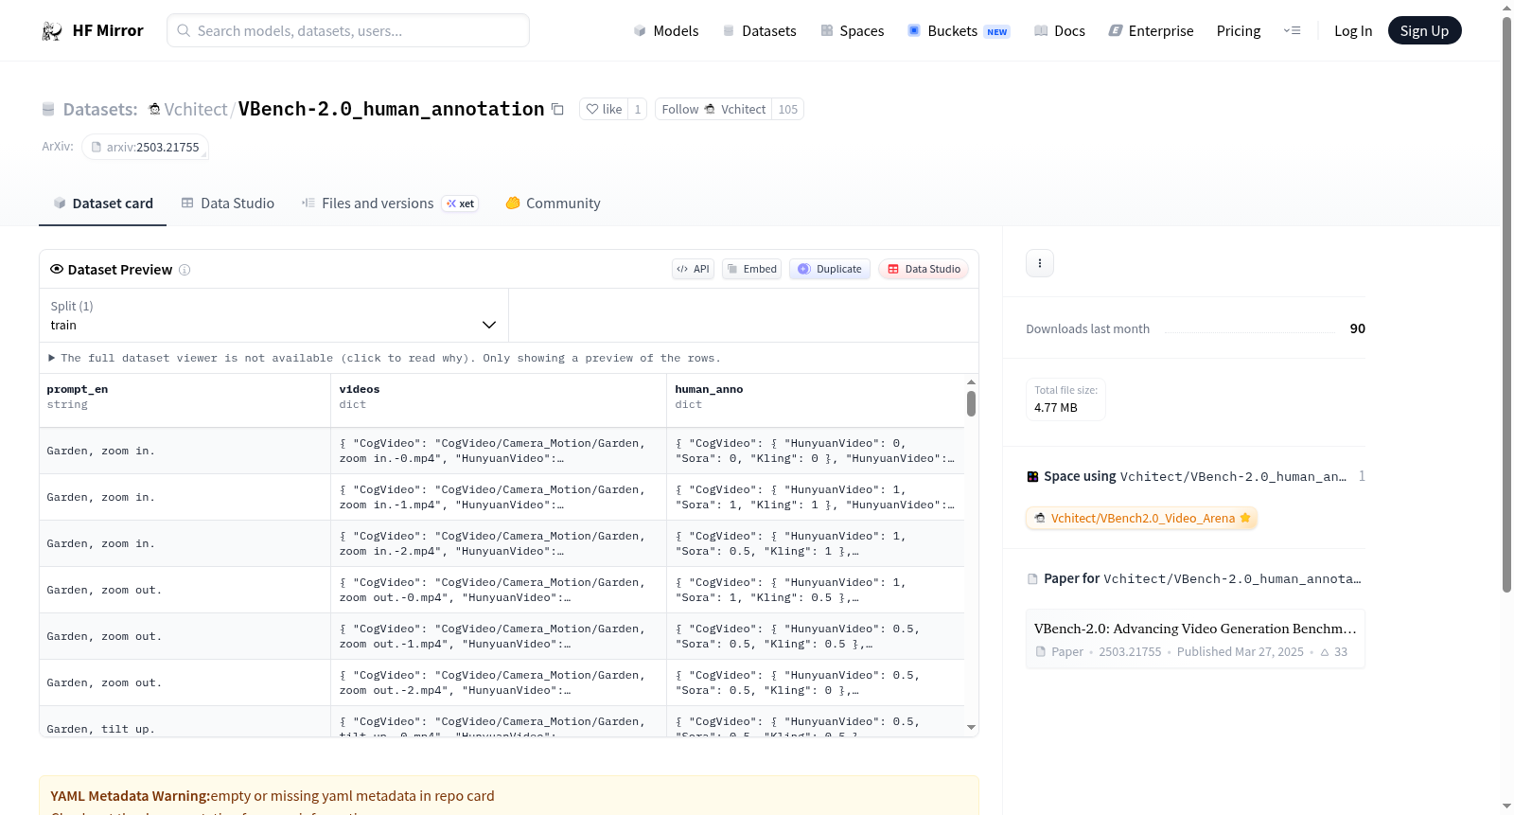This screenshot has width=1514, height=815.
Task: Focus the search models, datasets, users field
Action: coord(348,31)
